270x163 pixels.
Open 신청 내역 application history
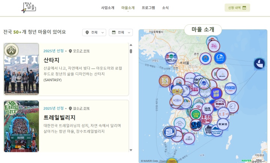(237, 8)
